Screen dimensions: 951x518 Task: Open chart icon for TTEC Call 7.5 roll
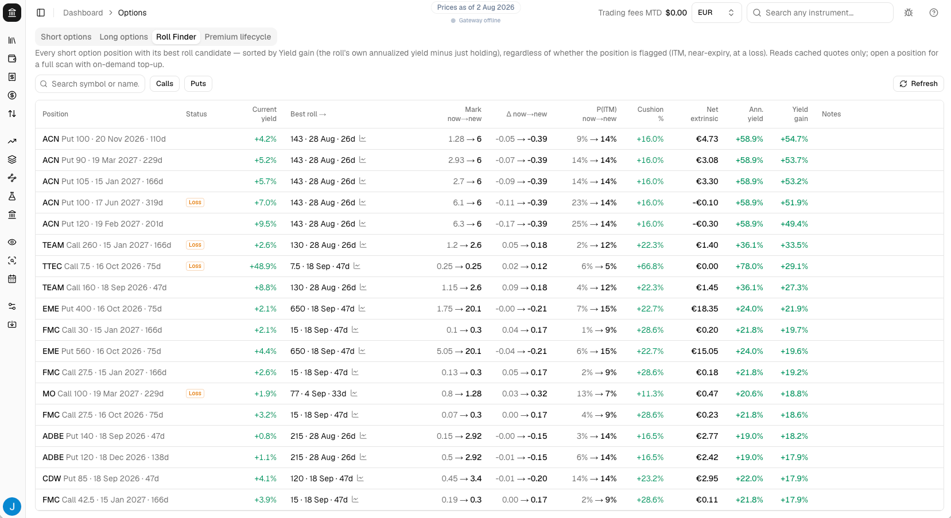(x=357, y=266)
